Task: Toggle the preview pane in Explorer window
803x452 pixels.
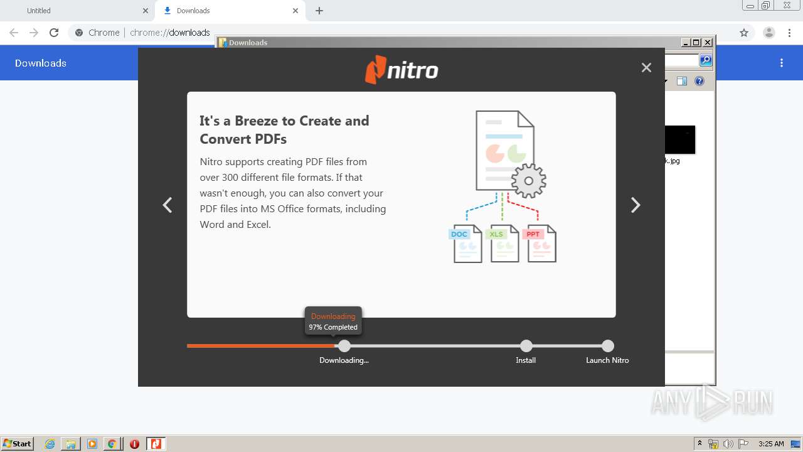Action: tap(682, 81)
